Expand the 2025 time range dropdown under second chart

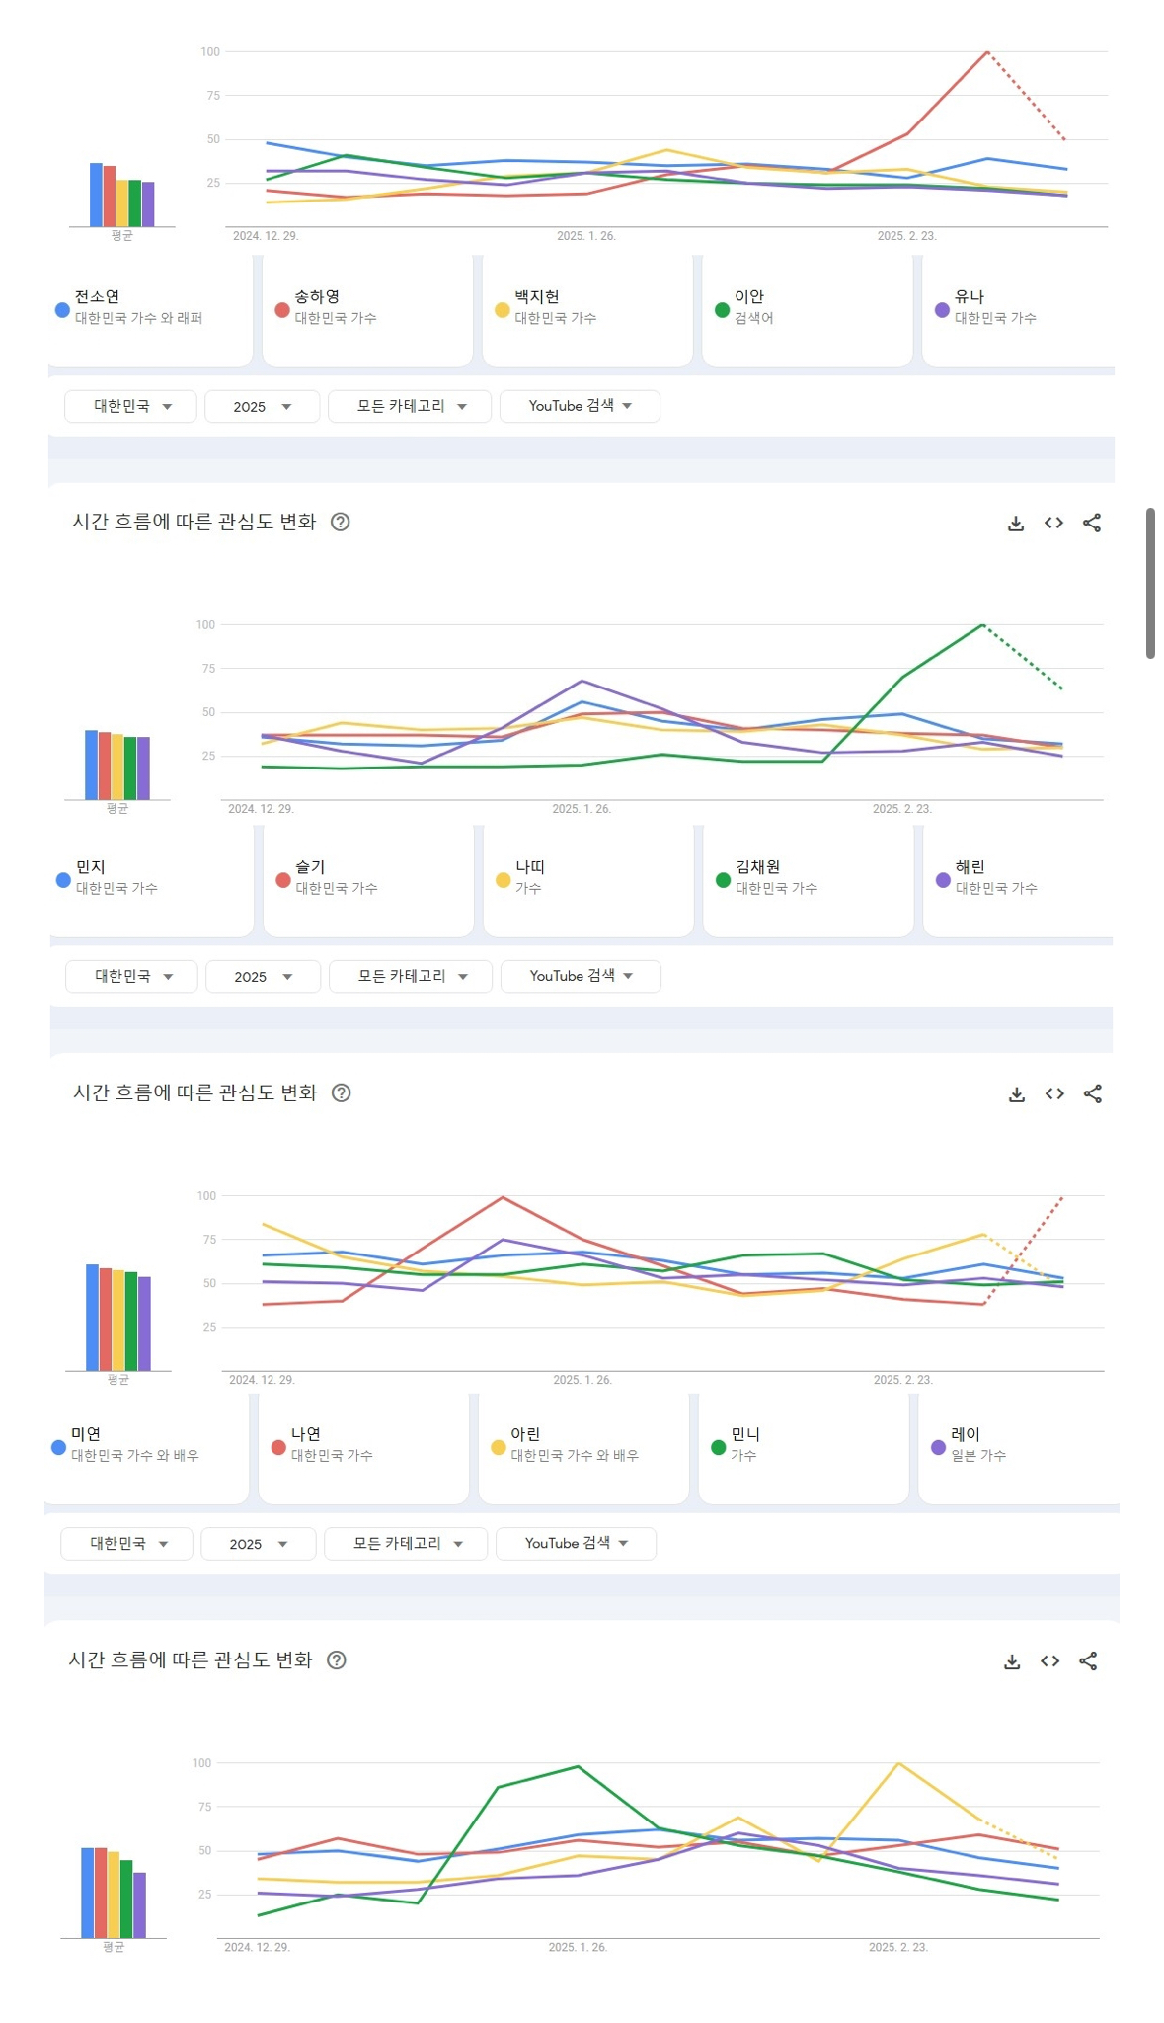coord(263,977)
